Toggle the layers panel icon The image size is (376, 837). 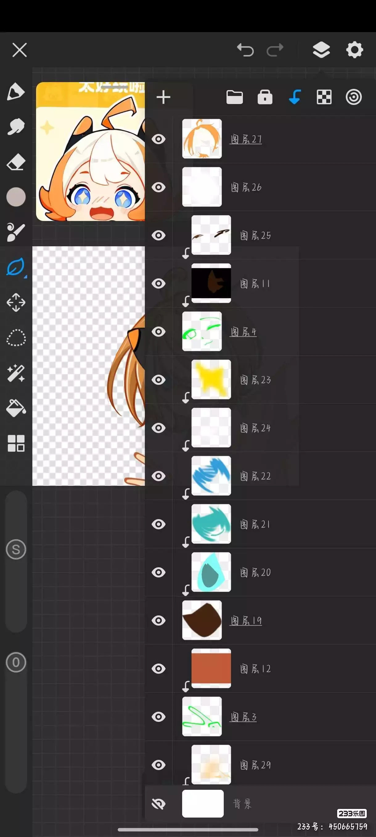[321, 50]
